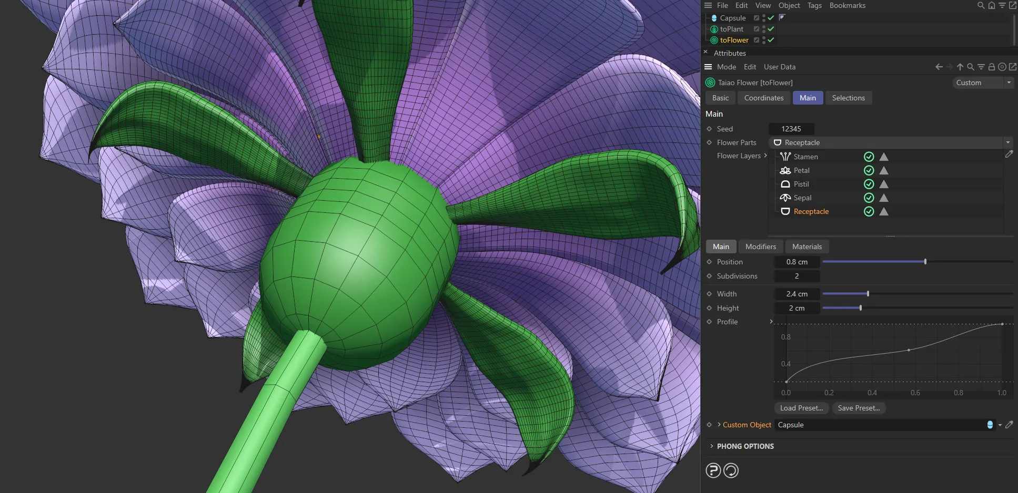
Task: Toggle the Pistil layer enabled state
Action: 869,184
